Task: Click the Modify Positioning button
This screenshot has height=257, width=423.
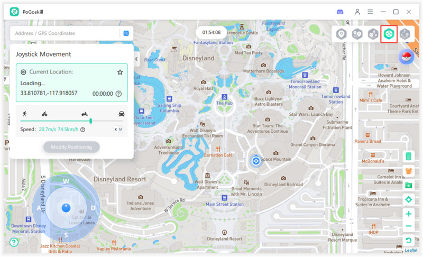Action: 71,147
